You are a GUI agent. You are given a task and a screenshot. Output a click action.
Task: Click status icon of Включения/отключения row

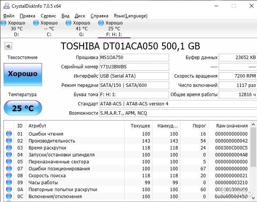9,196
